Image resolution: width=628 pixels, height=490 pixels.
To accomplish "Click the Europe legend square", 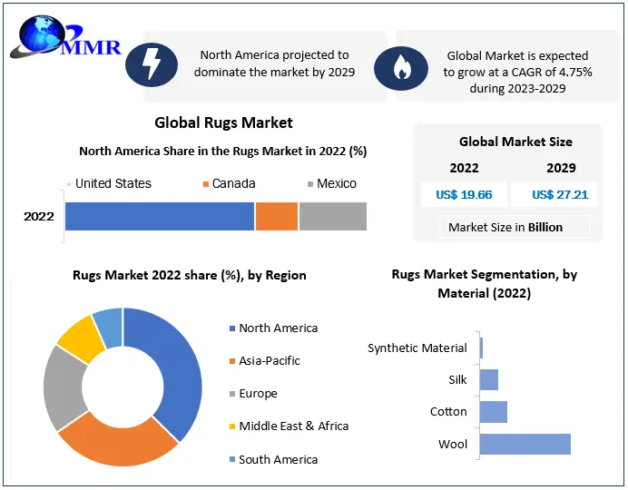I will point(232,394).
